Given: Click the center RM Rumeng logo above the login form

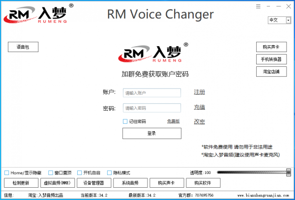Looking at the screenshot, I should 153,53.
